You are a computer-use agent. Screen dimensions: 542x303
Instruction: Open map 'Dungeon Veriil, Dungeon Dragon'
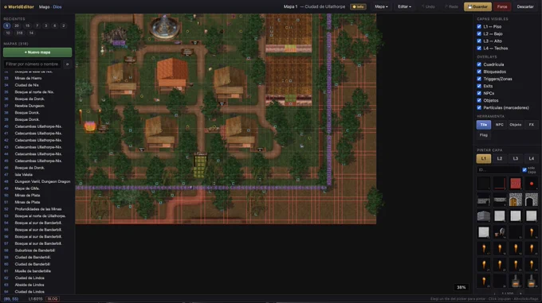[37, 181]
